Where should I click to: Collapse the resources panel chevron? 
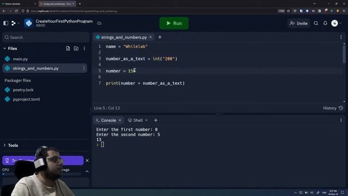87,171
